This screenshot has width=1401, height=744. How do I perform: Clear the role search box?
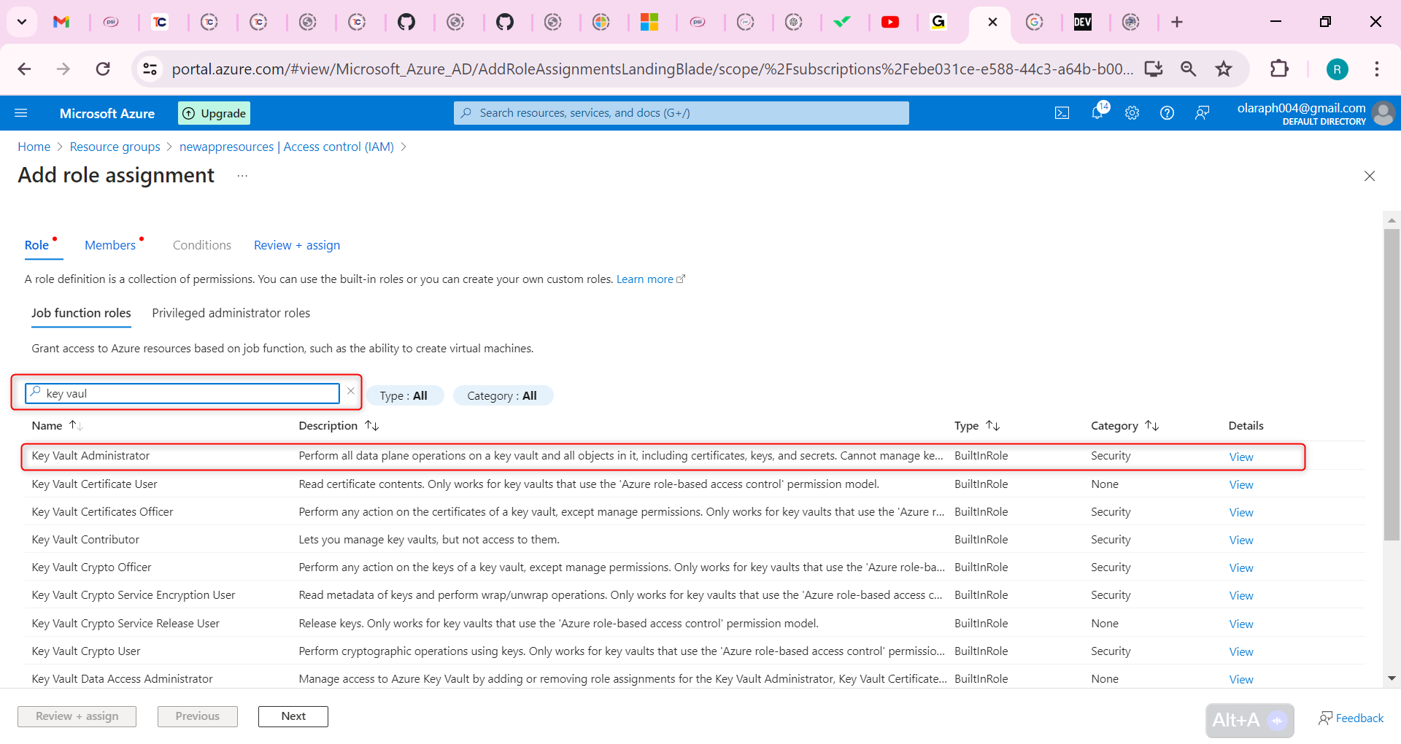click(x=351, y=391)
